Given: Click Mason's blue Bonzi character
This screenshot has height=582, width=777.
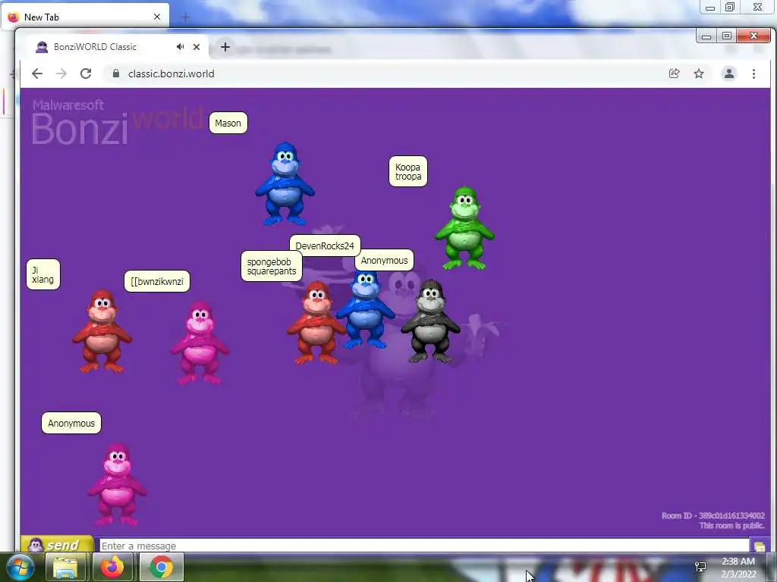Looking at the screenshot, I should pos(285,184).
